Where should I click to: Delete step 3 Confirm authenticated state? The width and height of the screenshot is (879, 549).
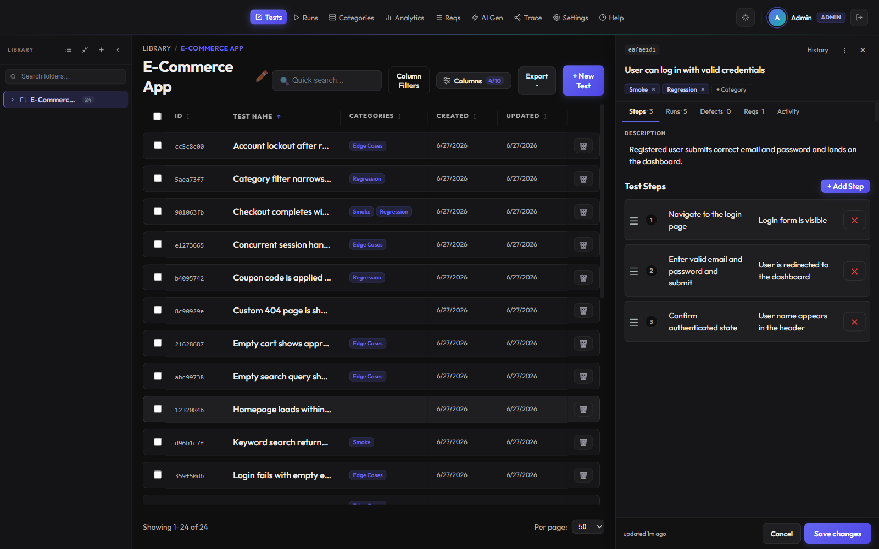coord(854,322)
